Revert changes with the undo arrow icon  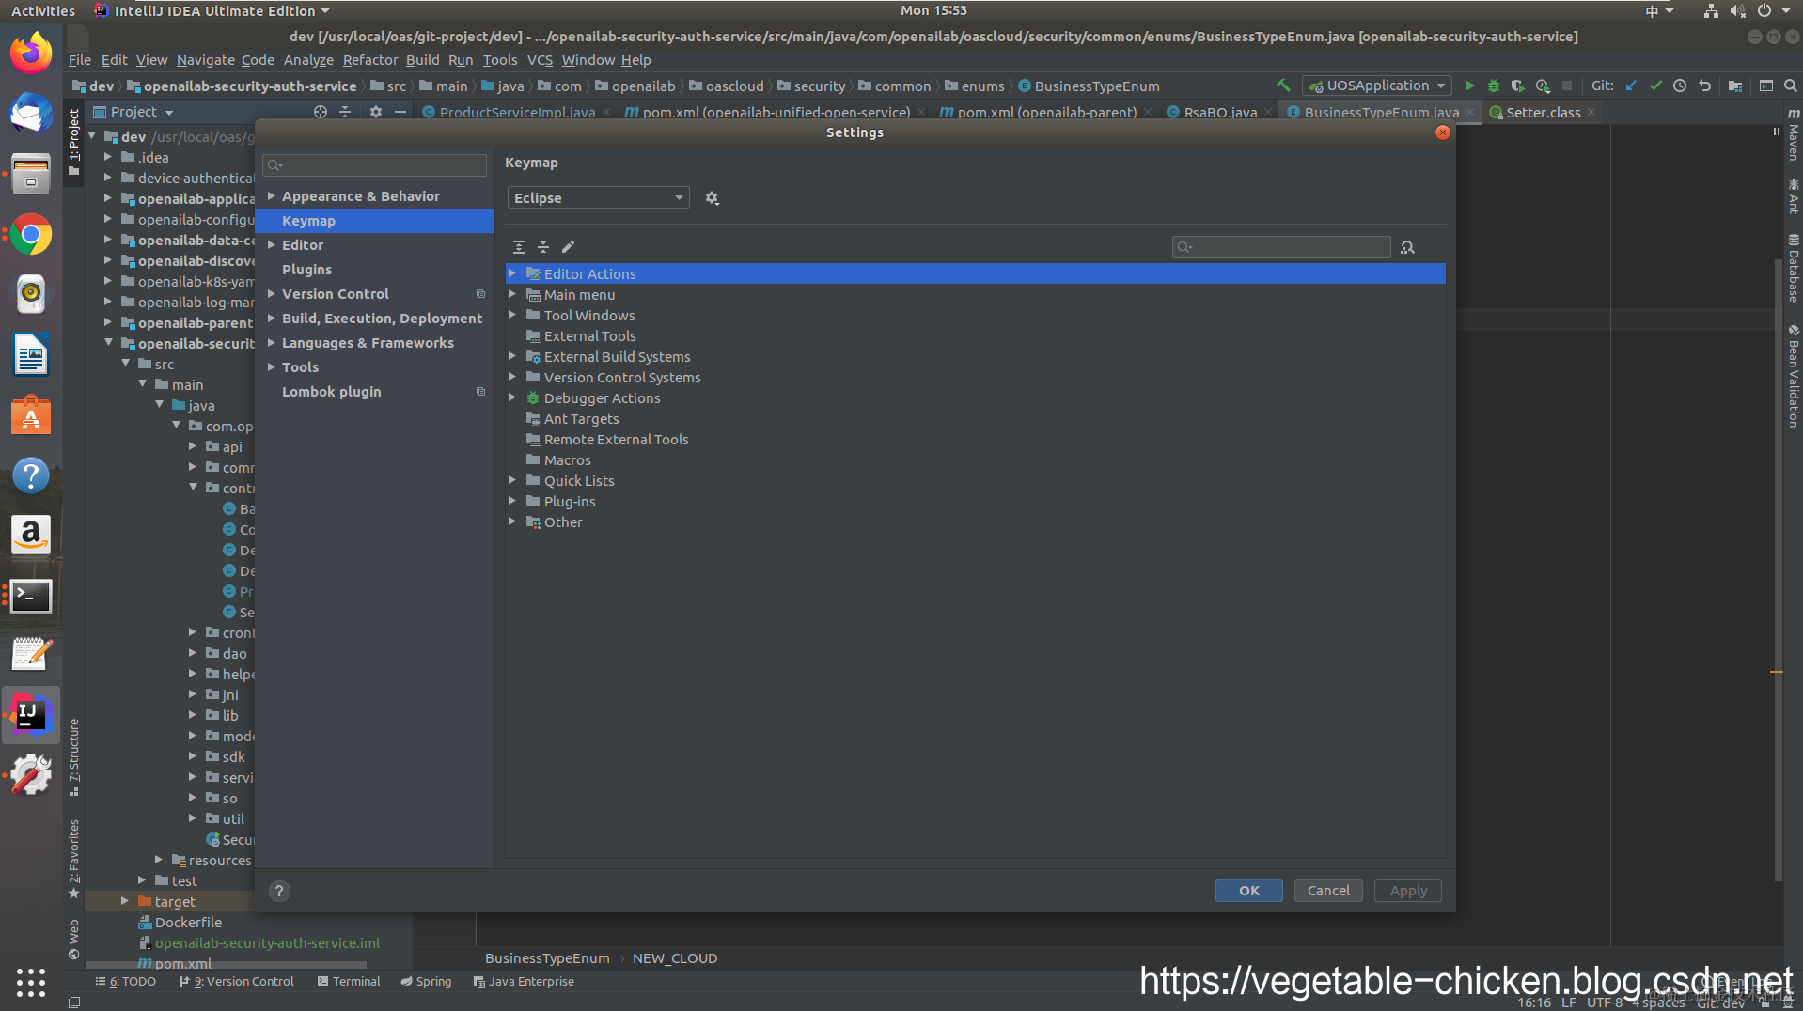(1704, 86)
